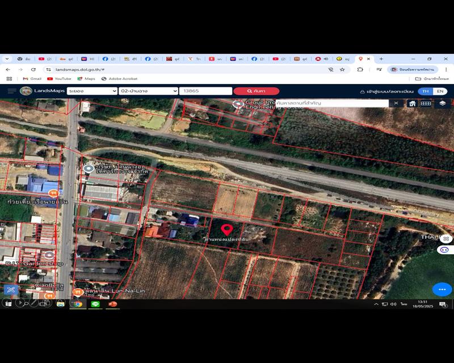This screenshot has height=363, width=454.
Task: Open the LandsMaps hamburger menu
Action: (12, 91)
